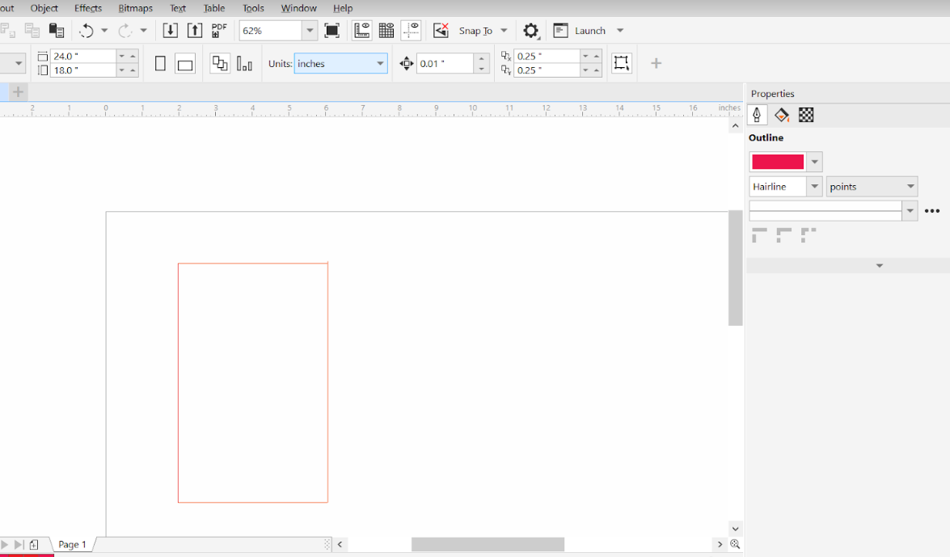Open the line style dropdown arrow
Screen dimensions: 950x557
910,210
